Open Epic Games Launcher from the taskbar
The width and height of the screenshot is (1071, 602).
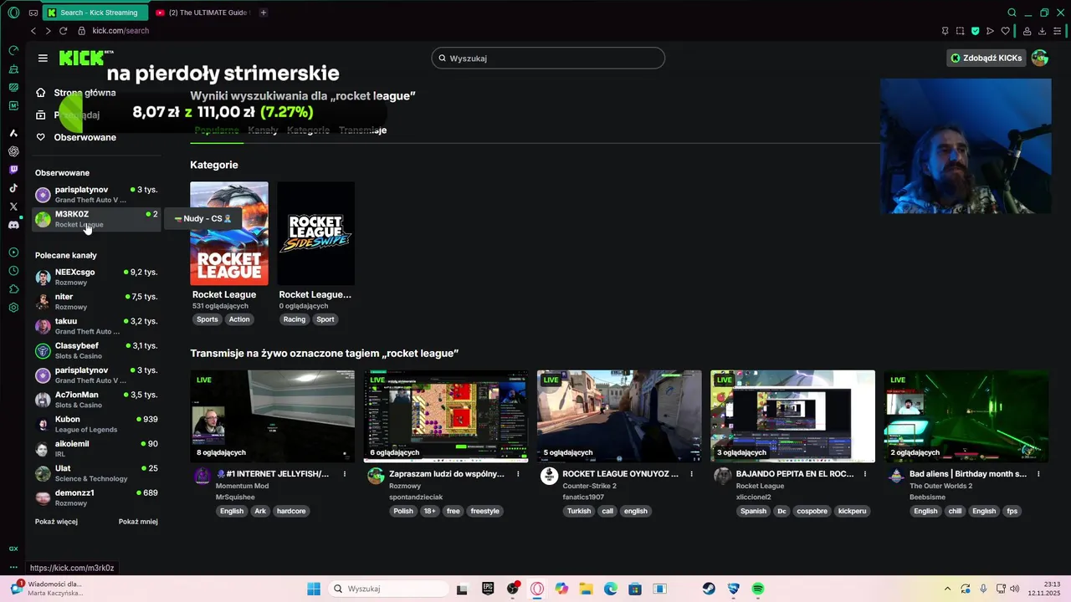point(488,589)
